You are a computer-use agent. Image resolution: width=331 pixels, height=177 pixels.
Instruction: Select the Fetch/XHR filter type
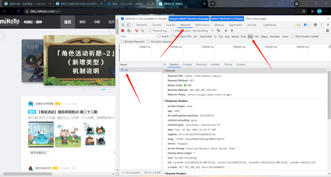pyautogui.click(x=206, y=36)
